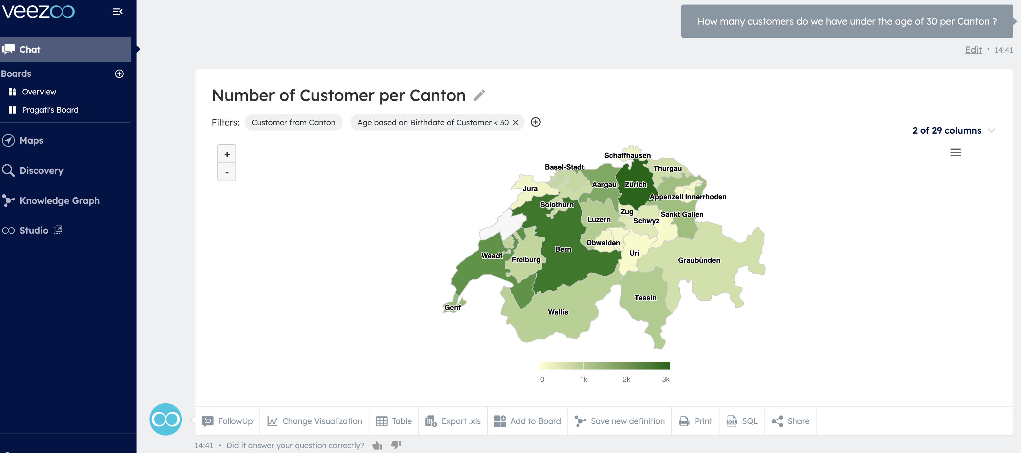
Task: Click Change Visualization button
Action: click(x=314, y=421)
